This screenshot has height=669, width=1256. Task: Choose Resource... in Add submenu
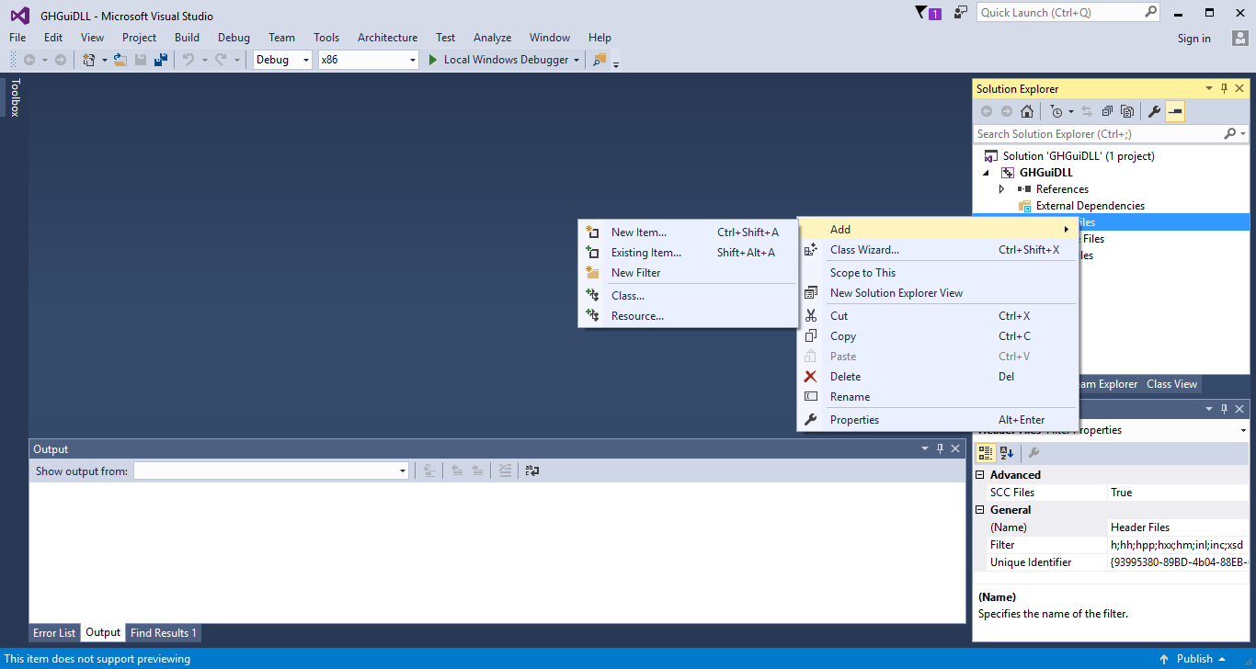[x=688, y=316]
